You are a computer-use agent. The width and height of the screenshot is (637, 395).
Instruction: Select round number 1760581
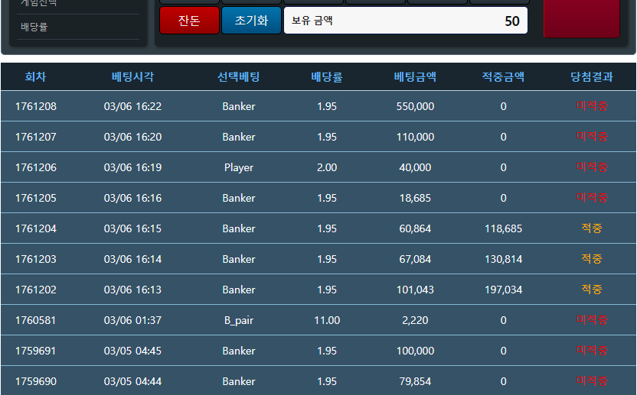36,320
